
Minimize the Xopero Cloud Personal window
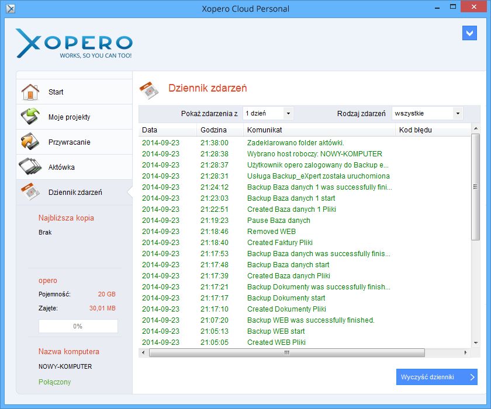[437, 7]
